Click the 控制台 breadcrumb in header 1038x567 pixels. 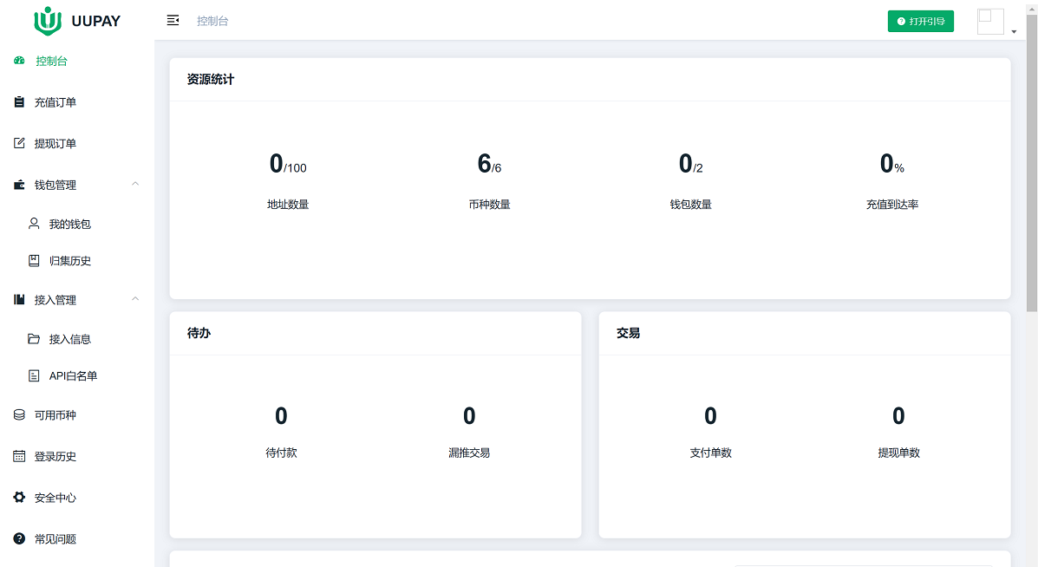pyautogui.click(x=212, y=21)
